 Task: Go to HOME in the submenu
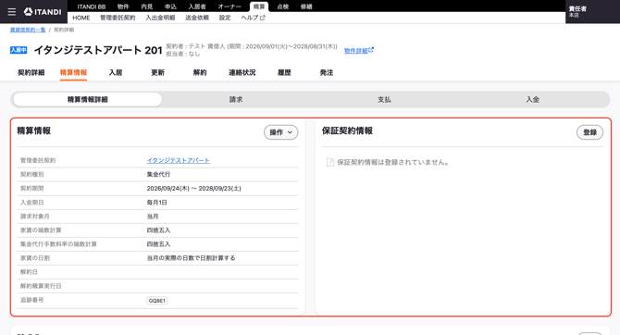tap(81, 18)
